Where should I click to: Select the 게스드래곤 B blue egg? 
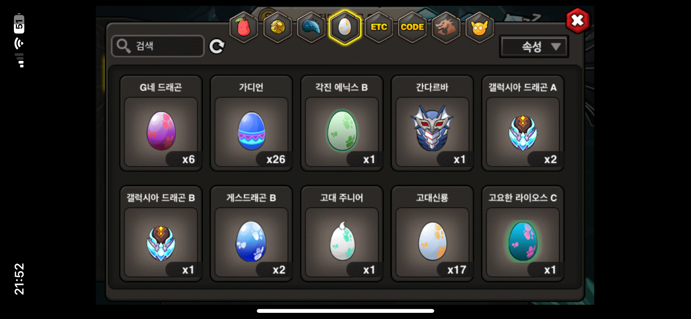coord(251,234)
